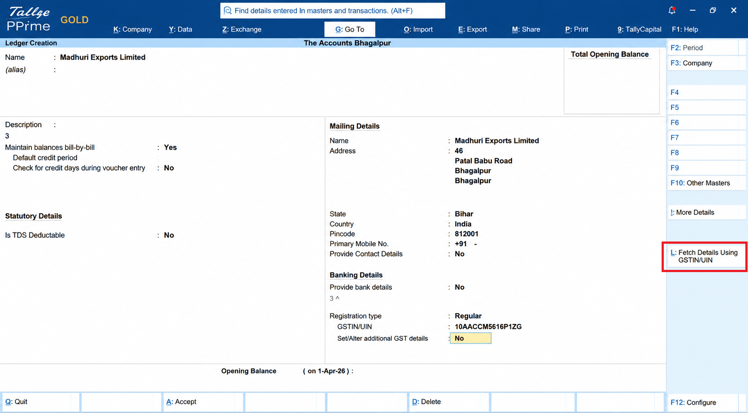The width and height of the screenshot is (748, 413).
Task: Open I: More Details
Action: pyautogui.click(x=706, y=212)
